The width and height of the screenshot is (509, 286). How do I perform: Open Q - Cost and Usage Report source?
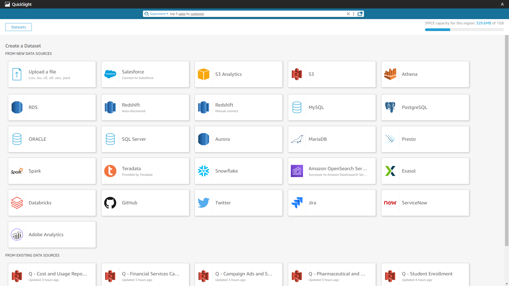click(x=52, y=275)
